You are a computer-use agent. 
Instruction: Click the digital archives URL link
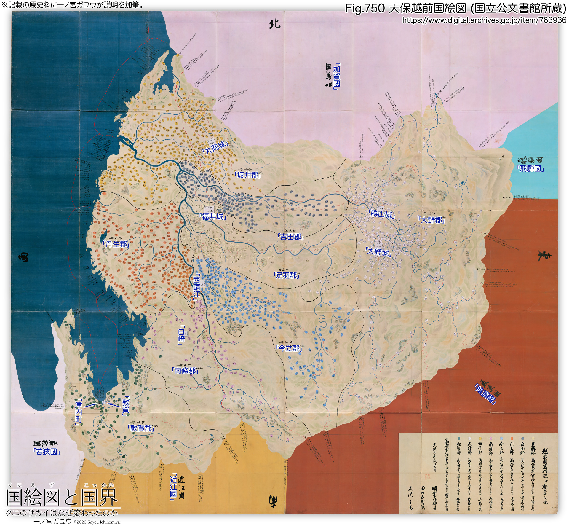click(x=484, y=20)
